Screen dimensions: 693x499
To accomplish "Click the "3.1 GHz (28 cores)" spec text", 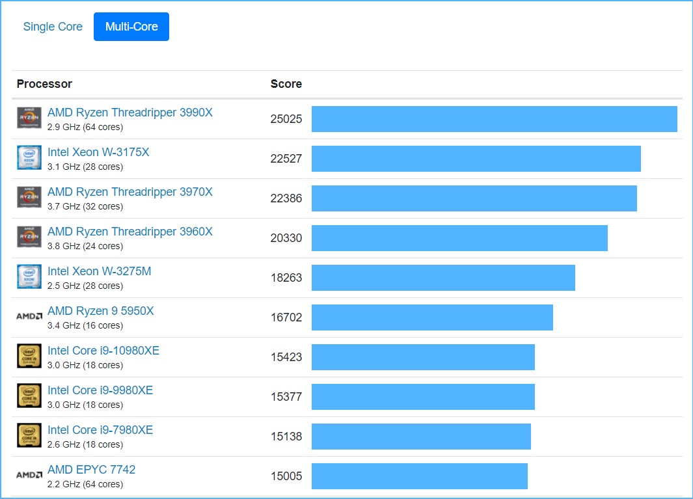I will coord(85,167).
